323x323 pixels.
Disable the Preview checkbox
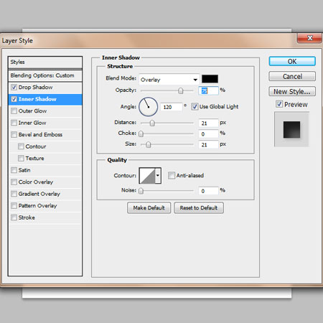(x=279, y=104)
